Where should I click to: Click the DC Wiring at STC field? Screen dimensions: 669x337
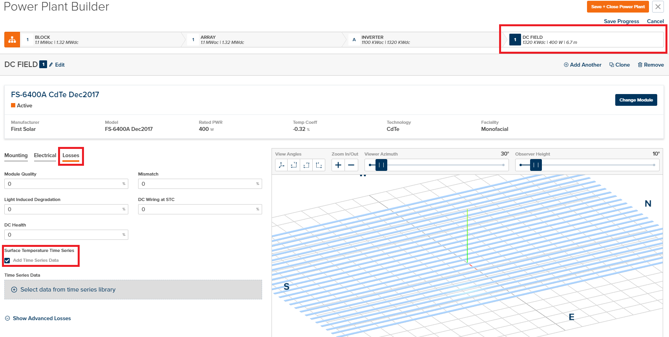pos(200,209)
